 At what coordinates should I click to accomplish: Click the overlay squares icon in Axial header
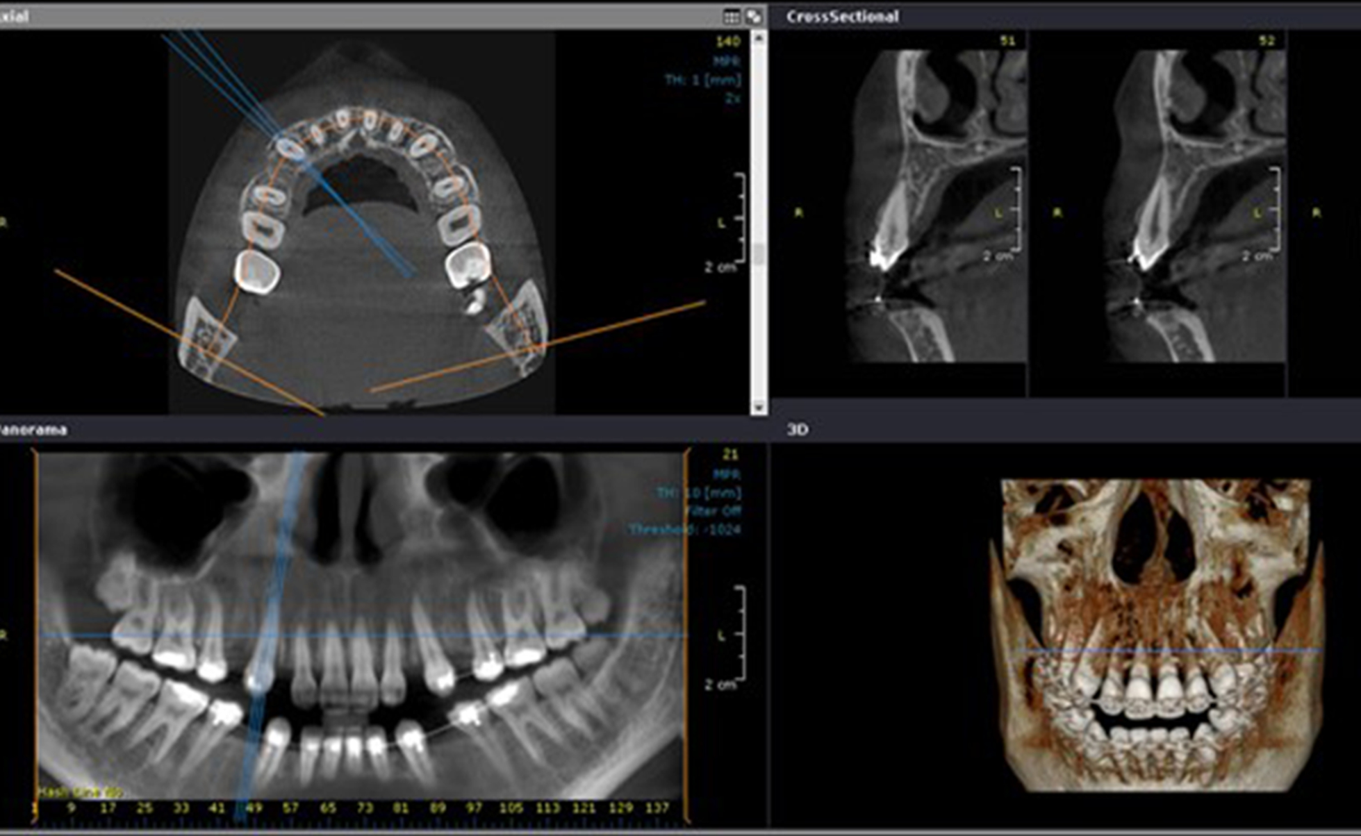pyautogui.click(x=754, y=17)
